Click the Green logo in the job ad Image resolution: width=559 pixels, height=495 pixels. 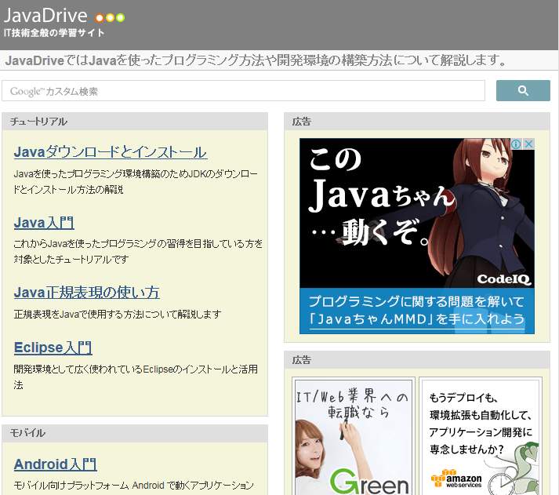tap(368, 480)
